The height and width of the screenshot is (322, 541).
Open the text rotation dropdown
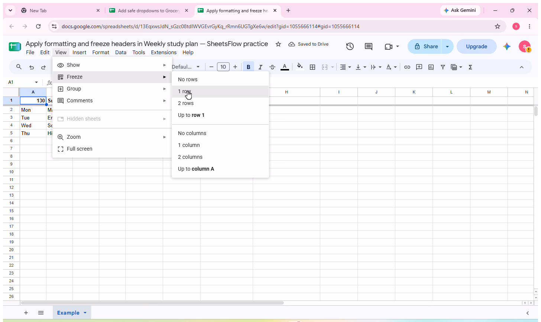(x=391, y=67)
